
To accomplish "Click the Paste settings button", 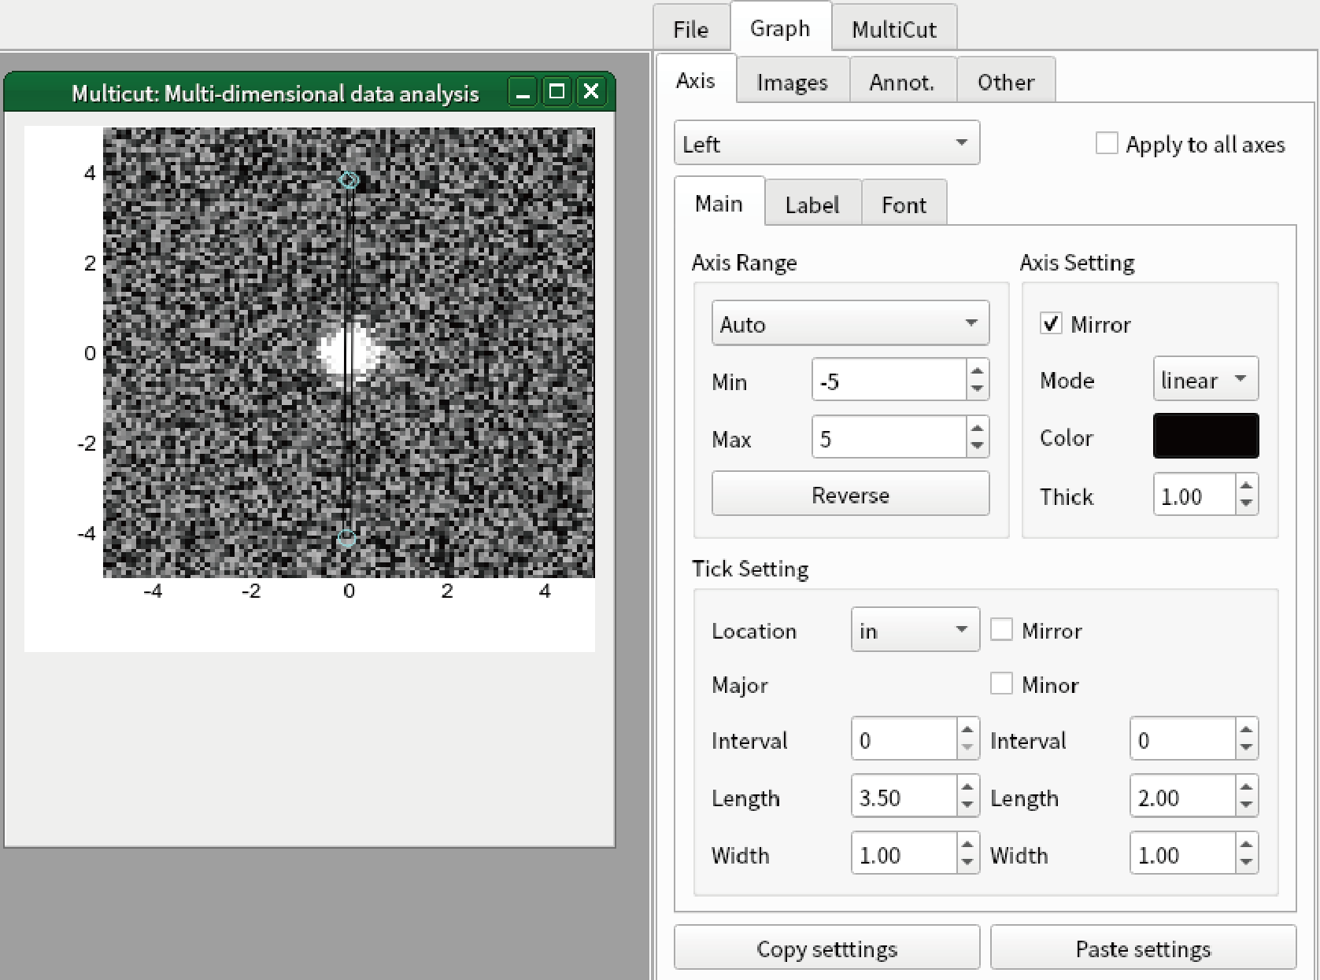I will (x=1143, y=948).
